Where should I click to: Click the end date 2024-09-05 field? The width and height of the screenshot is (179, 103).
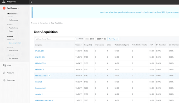click(101, 39)
